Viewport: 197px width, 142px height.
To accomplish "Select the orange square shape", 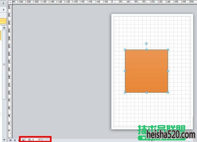I will [147, 71].
